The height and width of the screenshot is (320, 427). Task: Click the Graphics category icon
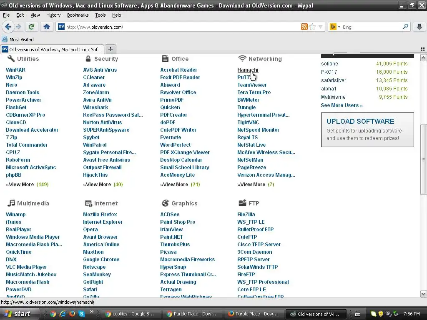[x=165, y=203]
